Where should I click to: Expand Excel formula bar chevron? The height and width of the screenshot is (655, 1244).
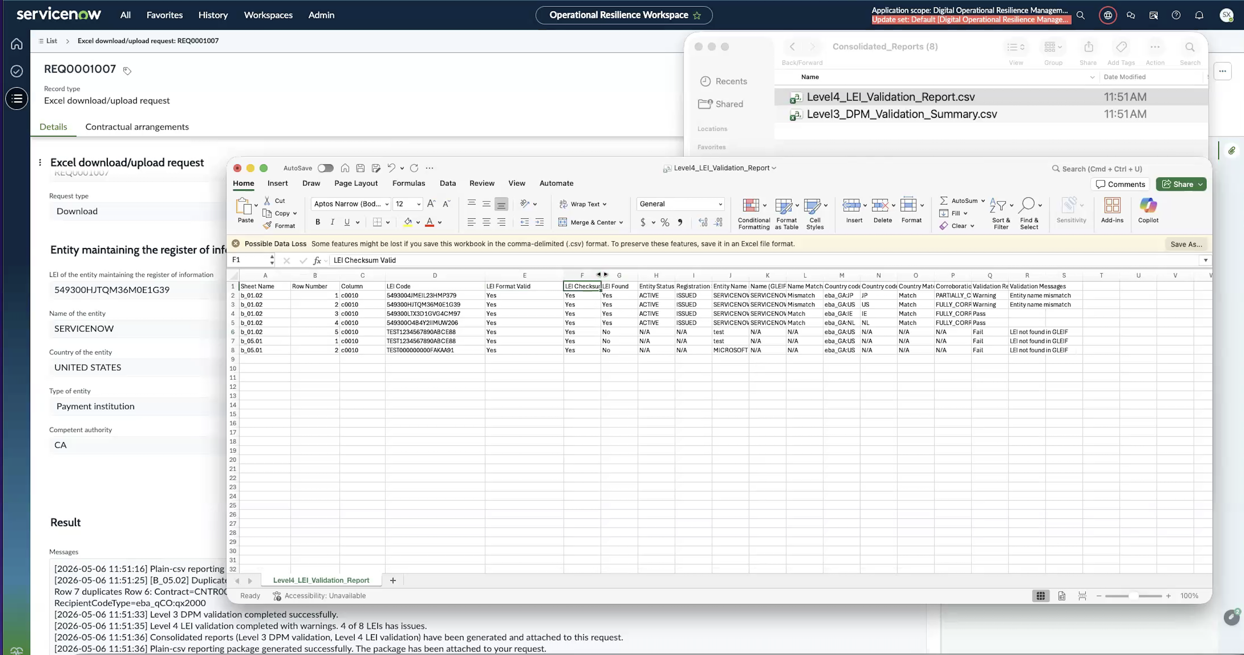click(x=1206, y=260)
